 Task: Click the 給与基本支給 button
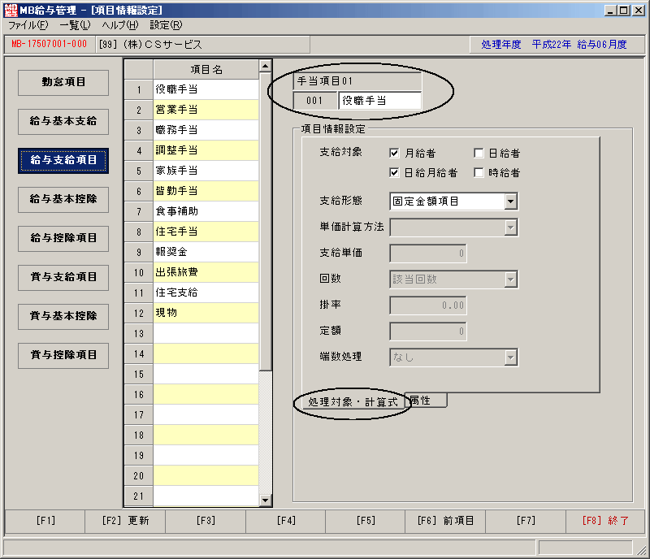(x=63, y=122)
